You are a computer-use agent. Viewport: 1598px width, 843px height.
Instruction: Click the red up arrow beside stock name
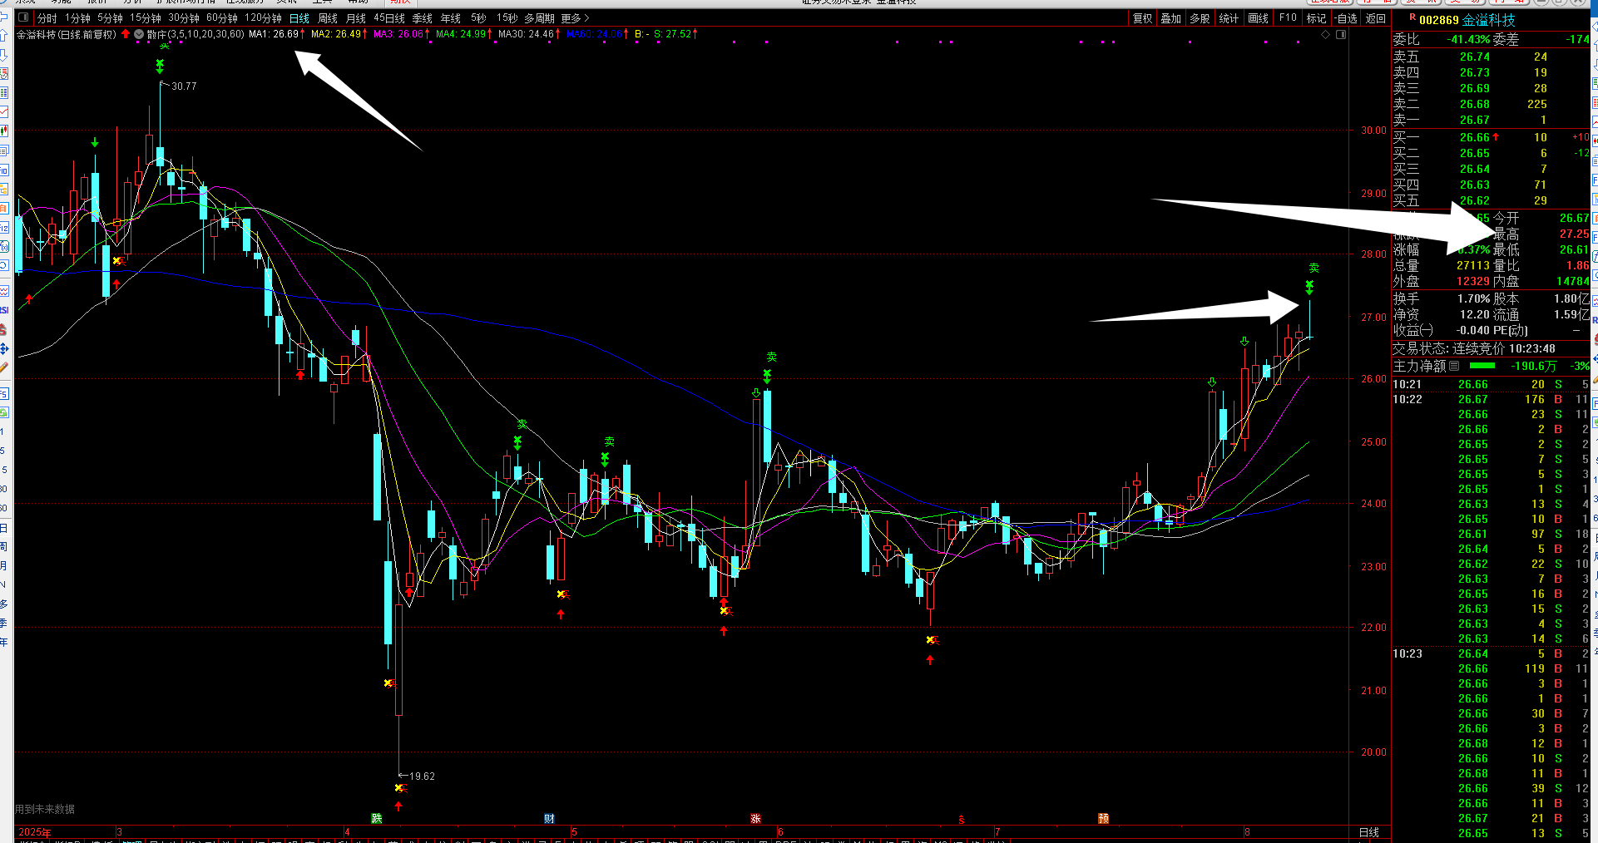click(126, 34)
